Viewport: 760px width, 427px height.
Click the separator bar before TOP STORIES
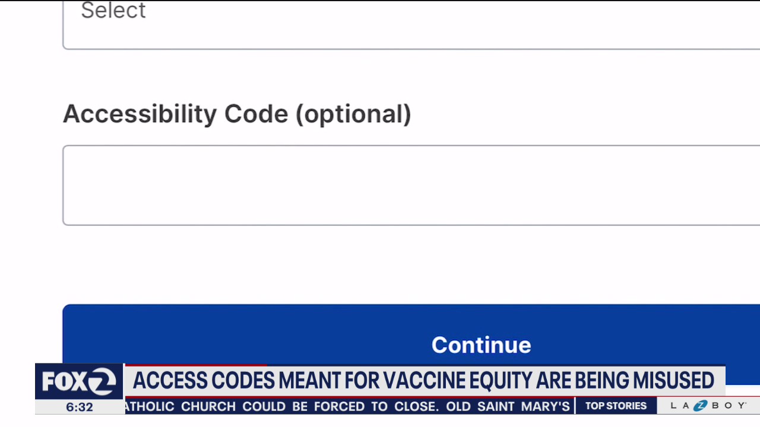[575, 406]
